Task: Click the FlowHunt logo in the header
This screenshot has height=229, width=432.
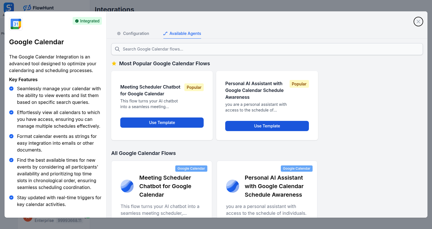Action: click(38, 8)
